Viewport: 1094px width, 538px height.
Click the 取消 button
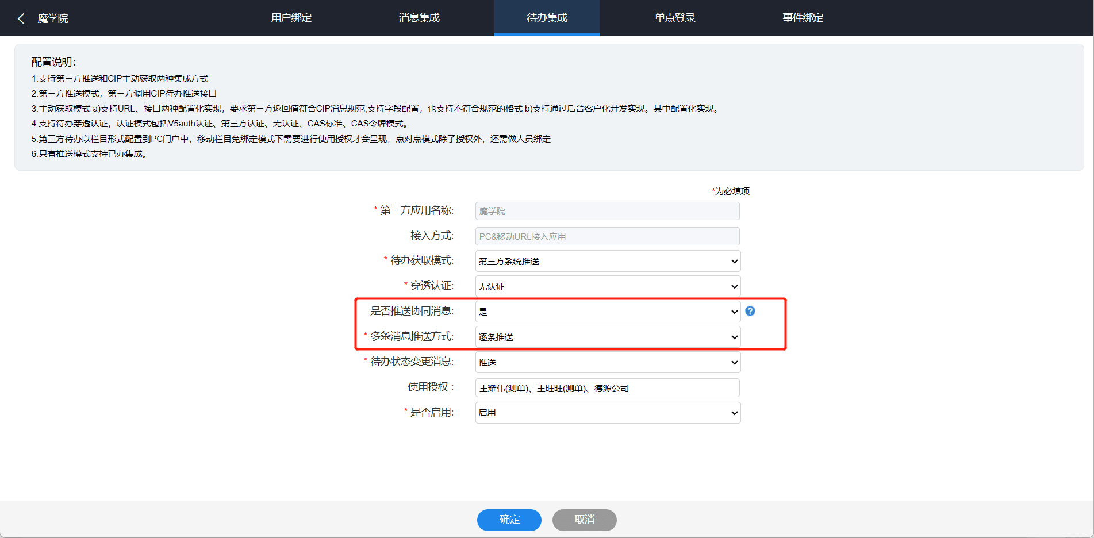tap(585, 520)
